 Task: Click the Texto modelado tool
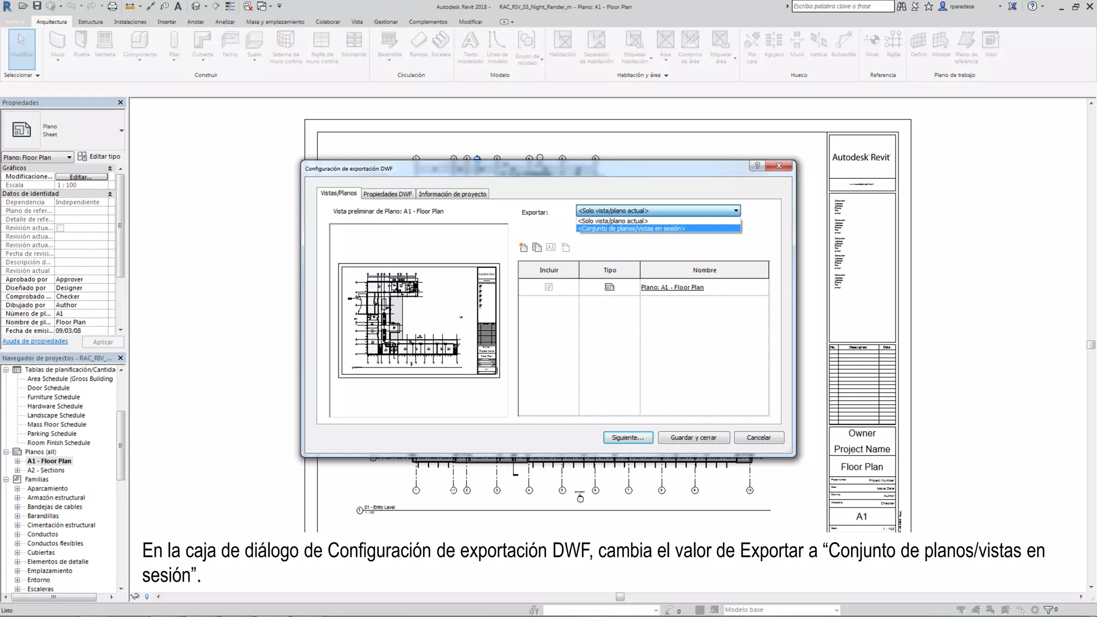(x=470, y=47)
